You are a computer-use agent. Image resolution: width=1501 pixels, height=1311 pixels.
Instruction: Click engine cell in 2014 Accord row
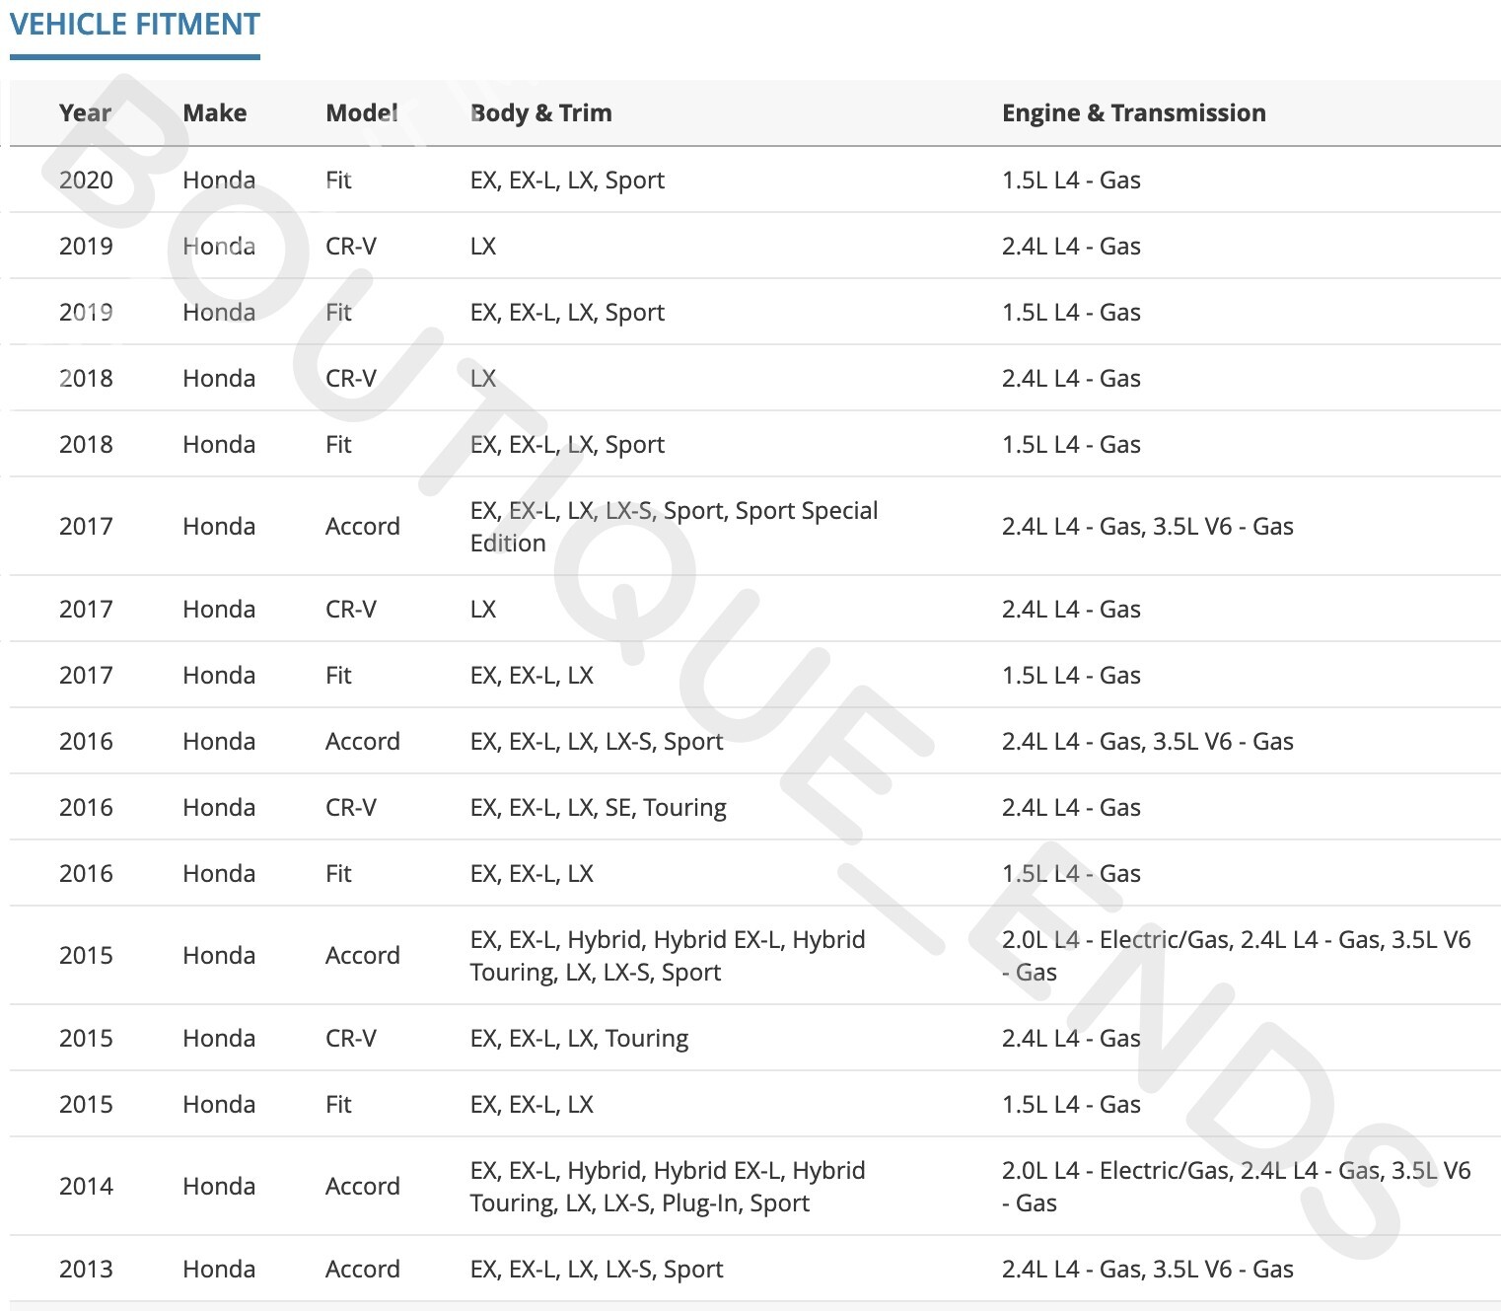[1237, 1186]
